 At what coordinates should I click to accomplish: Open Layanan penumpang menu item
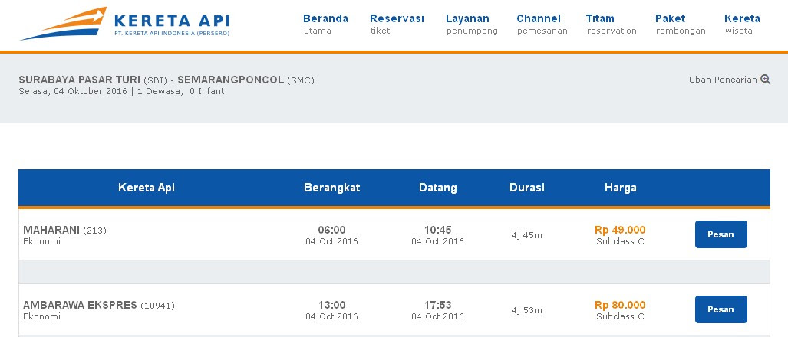click(x=471, y=24)
